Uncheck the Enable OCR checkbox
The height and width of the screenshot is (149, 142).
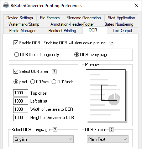16,43
